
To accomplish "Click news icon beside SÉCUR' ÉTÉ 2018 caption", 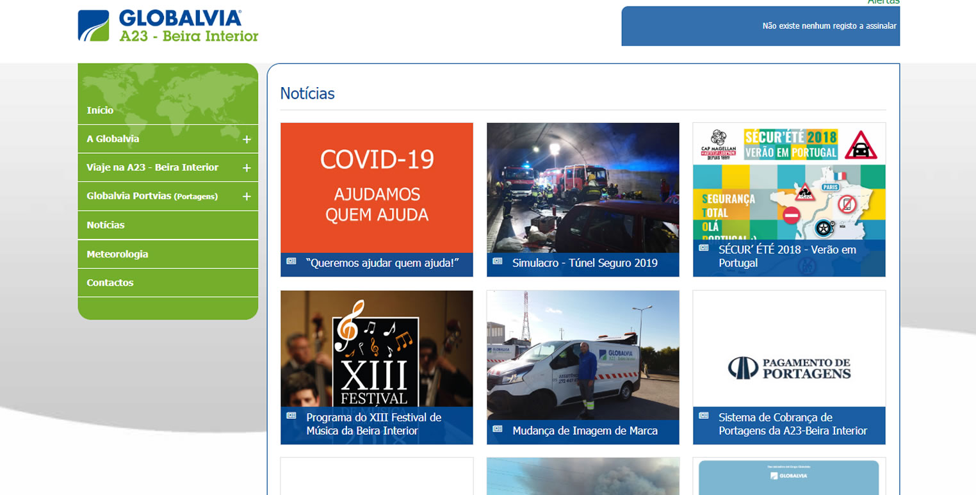I will pyautogui.click(x=704, y=248).
